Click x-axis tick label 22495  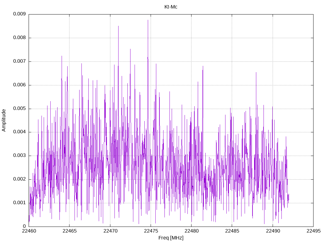314,231
